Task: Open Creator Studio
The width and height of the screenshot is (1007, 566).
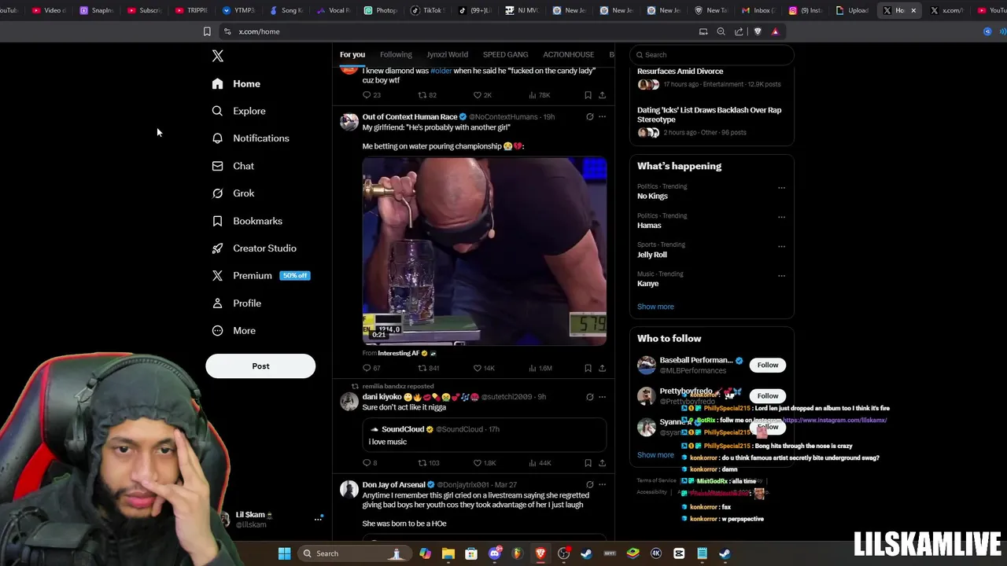Action: tap(254, 248)
